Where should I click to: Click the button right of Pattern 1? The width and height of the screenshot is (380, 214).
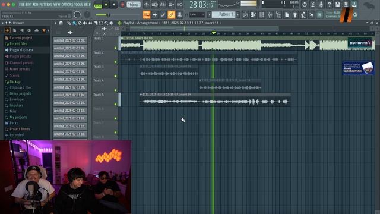click(x=237, y=15)
